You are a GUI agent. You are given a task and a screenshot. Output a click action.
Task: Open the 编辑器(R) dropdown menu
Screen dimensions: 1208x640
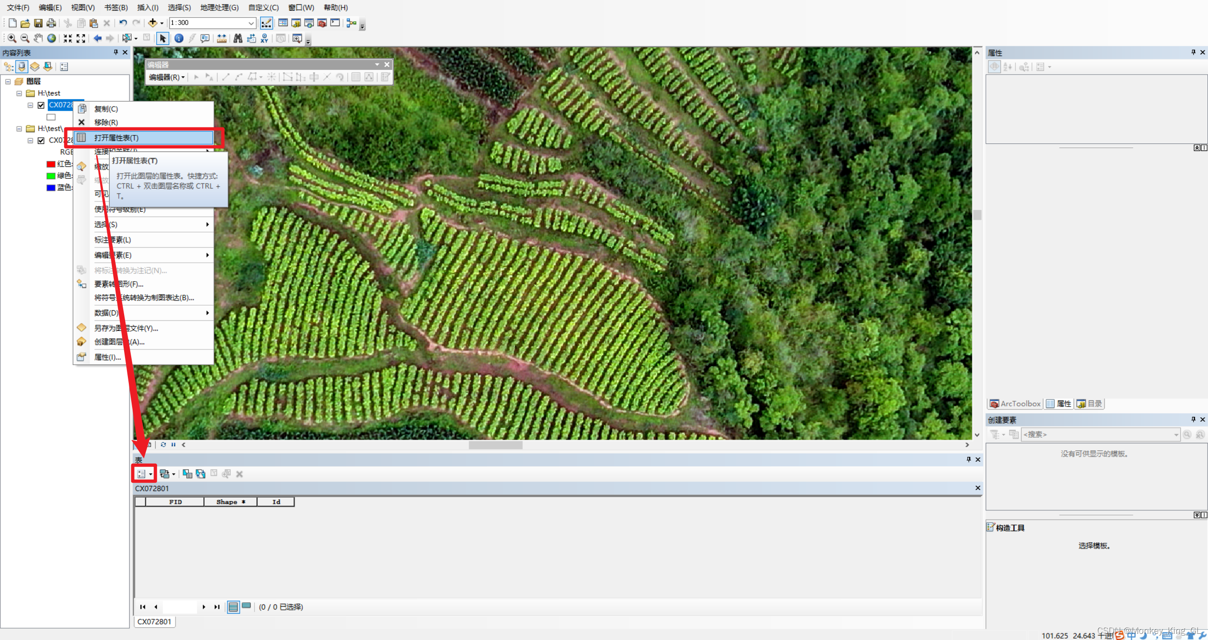point(167,77)
